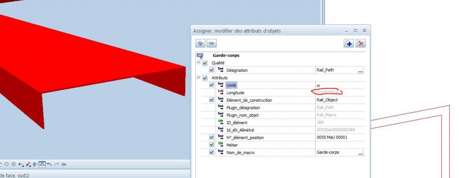459x178 pixels.
Task: Toggle the Unité attribute checkbox
Action: pyautogui.click(x=212, y=85)
